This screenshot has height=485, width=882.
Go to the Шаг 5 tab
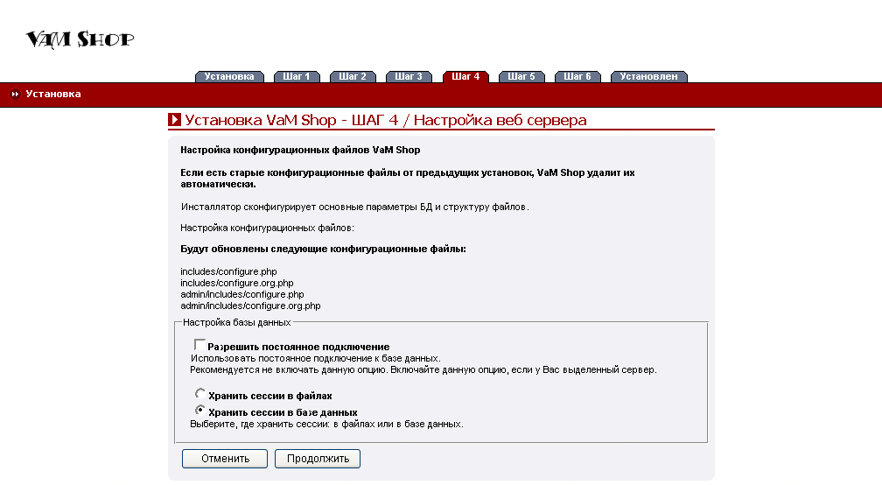click(521, 76)
